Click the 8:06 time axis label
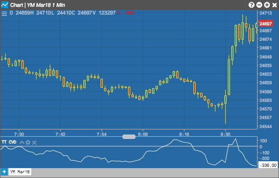This screenshot has height=178, width=279. 143,134
